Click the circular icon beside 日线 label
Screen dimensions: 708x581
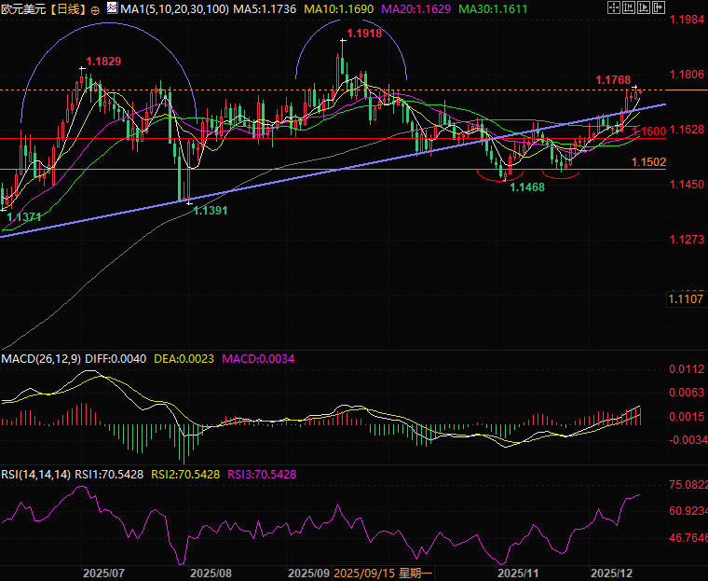point(96,8)
